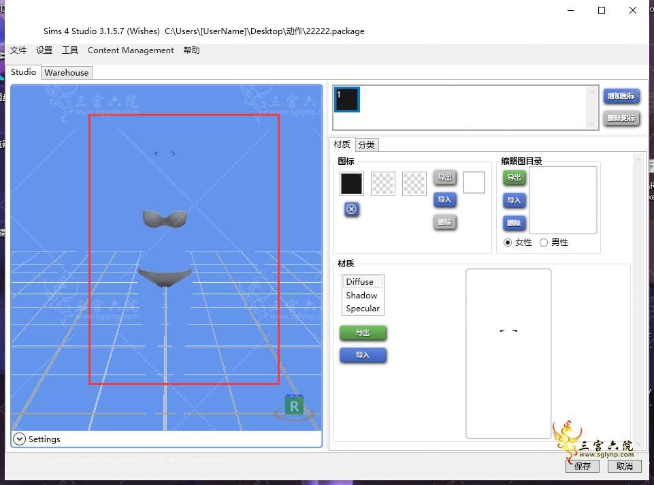Maximize the Sims 4 Studio window
The image size is (654, 485).
coord(602,10)
